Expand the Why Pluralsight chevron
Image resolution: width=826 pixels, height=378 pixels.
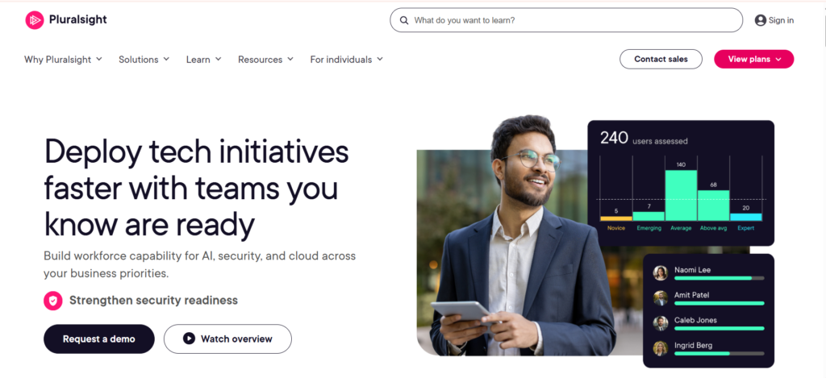click(x=98, y=60)
